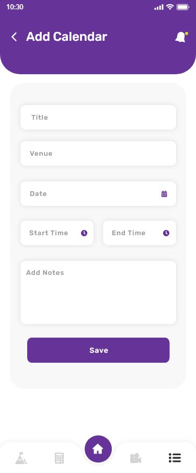The image size is (196, 473).
Task: Select the Start Time field
Action: pos(57,233)
